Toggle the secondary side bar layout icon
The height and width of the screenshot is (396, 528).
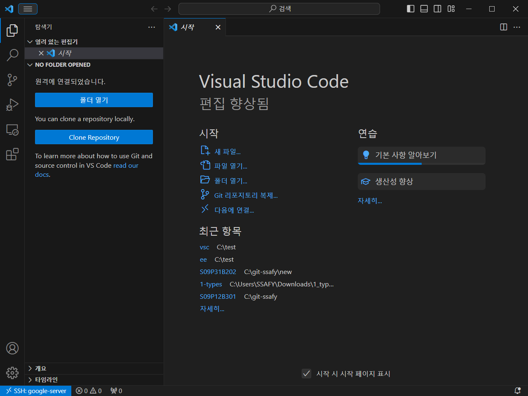[438, 9]
